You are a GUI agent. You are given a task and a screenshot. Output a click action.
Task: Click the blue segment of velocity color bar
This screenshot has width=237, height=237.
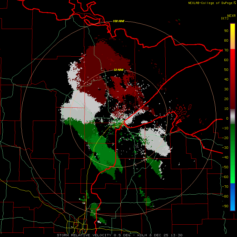tap(233, 197)
